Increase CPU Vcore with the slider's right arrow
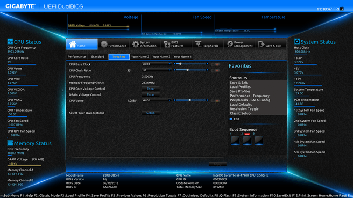Viewport: 353px width, 198px height. tap(207, 100)
